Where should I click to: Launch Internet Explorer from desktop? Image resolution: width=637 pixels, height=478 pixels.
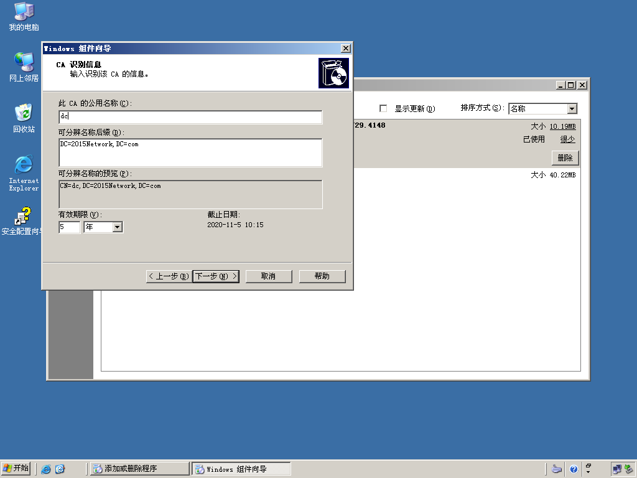tap(24, 173)
